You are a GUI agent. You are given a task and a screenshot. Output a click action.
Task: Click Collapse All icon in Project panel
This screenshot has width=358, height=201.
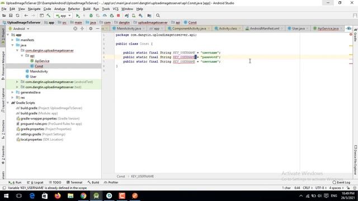pyautogui.click(x=82, y=28)
